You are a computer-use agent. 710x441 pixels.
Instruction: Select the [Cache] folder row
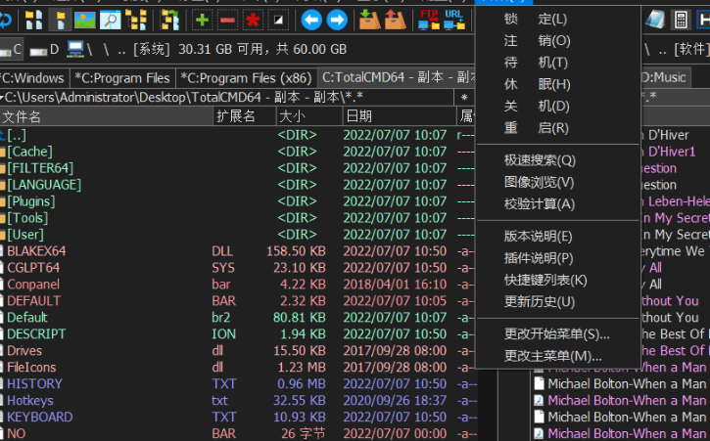[x=237, y=152]
